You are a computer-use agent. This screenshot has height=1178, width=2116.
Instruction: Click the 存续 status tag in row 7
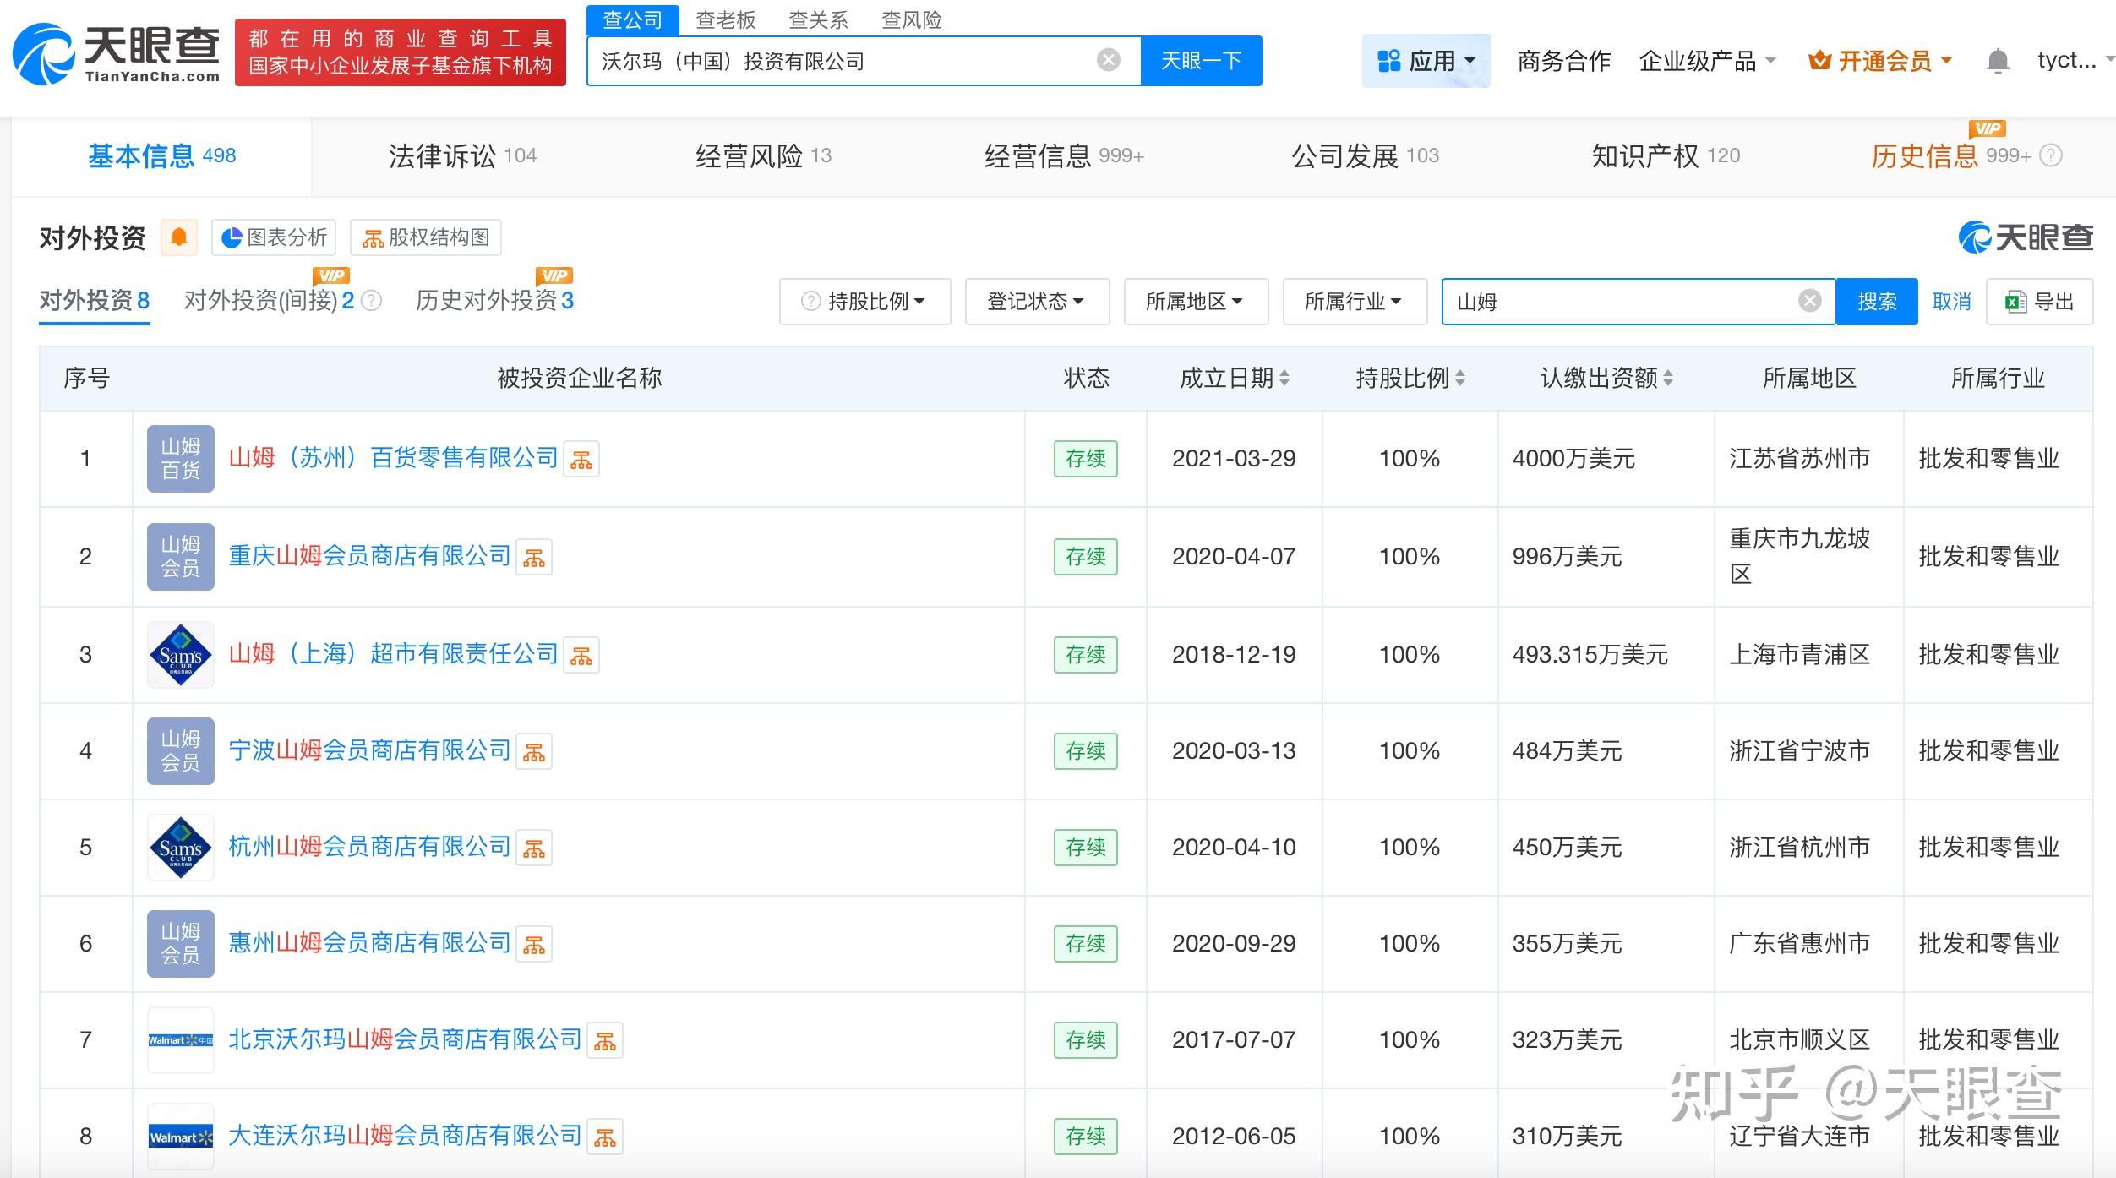click(x=1086, y=1040)
